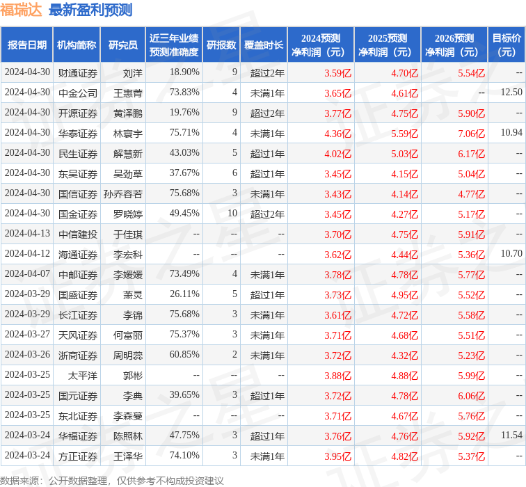Select the 研究员 column header
The width and height of the screenshot is (526, 487).
122,45
